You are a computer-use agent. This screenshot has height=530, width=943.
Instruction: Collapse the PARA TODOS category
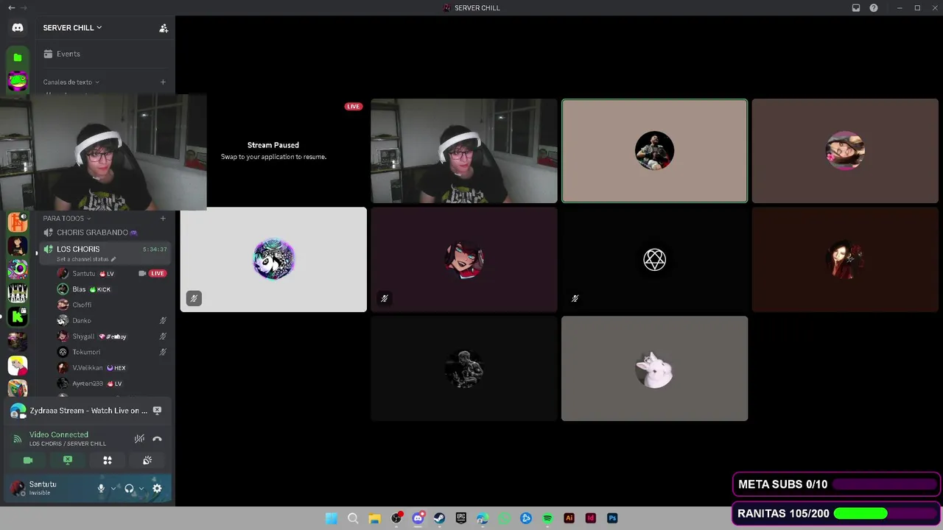coord(66,219)
